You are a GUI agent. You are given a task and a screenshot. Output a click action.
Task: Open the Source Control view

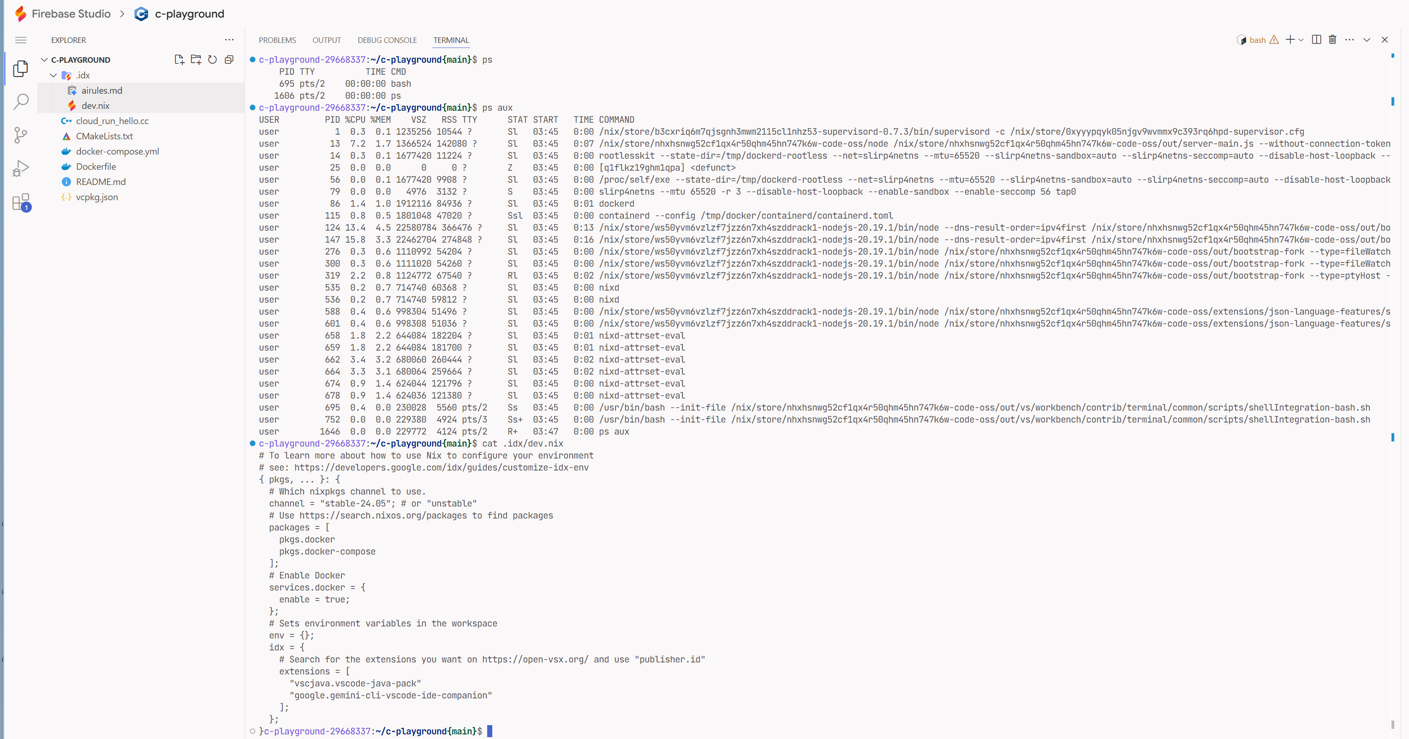click(x=20, y=135)
